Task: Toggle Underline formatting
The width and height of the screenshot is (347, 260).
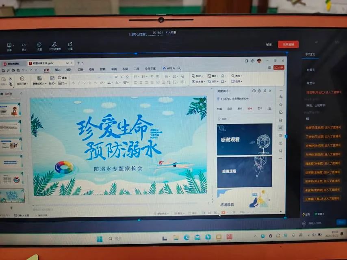Action: tap(85, 83)
